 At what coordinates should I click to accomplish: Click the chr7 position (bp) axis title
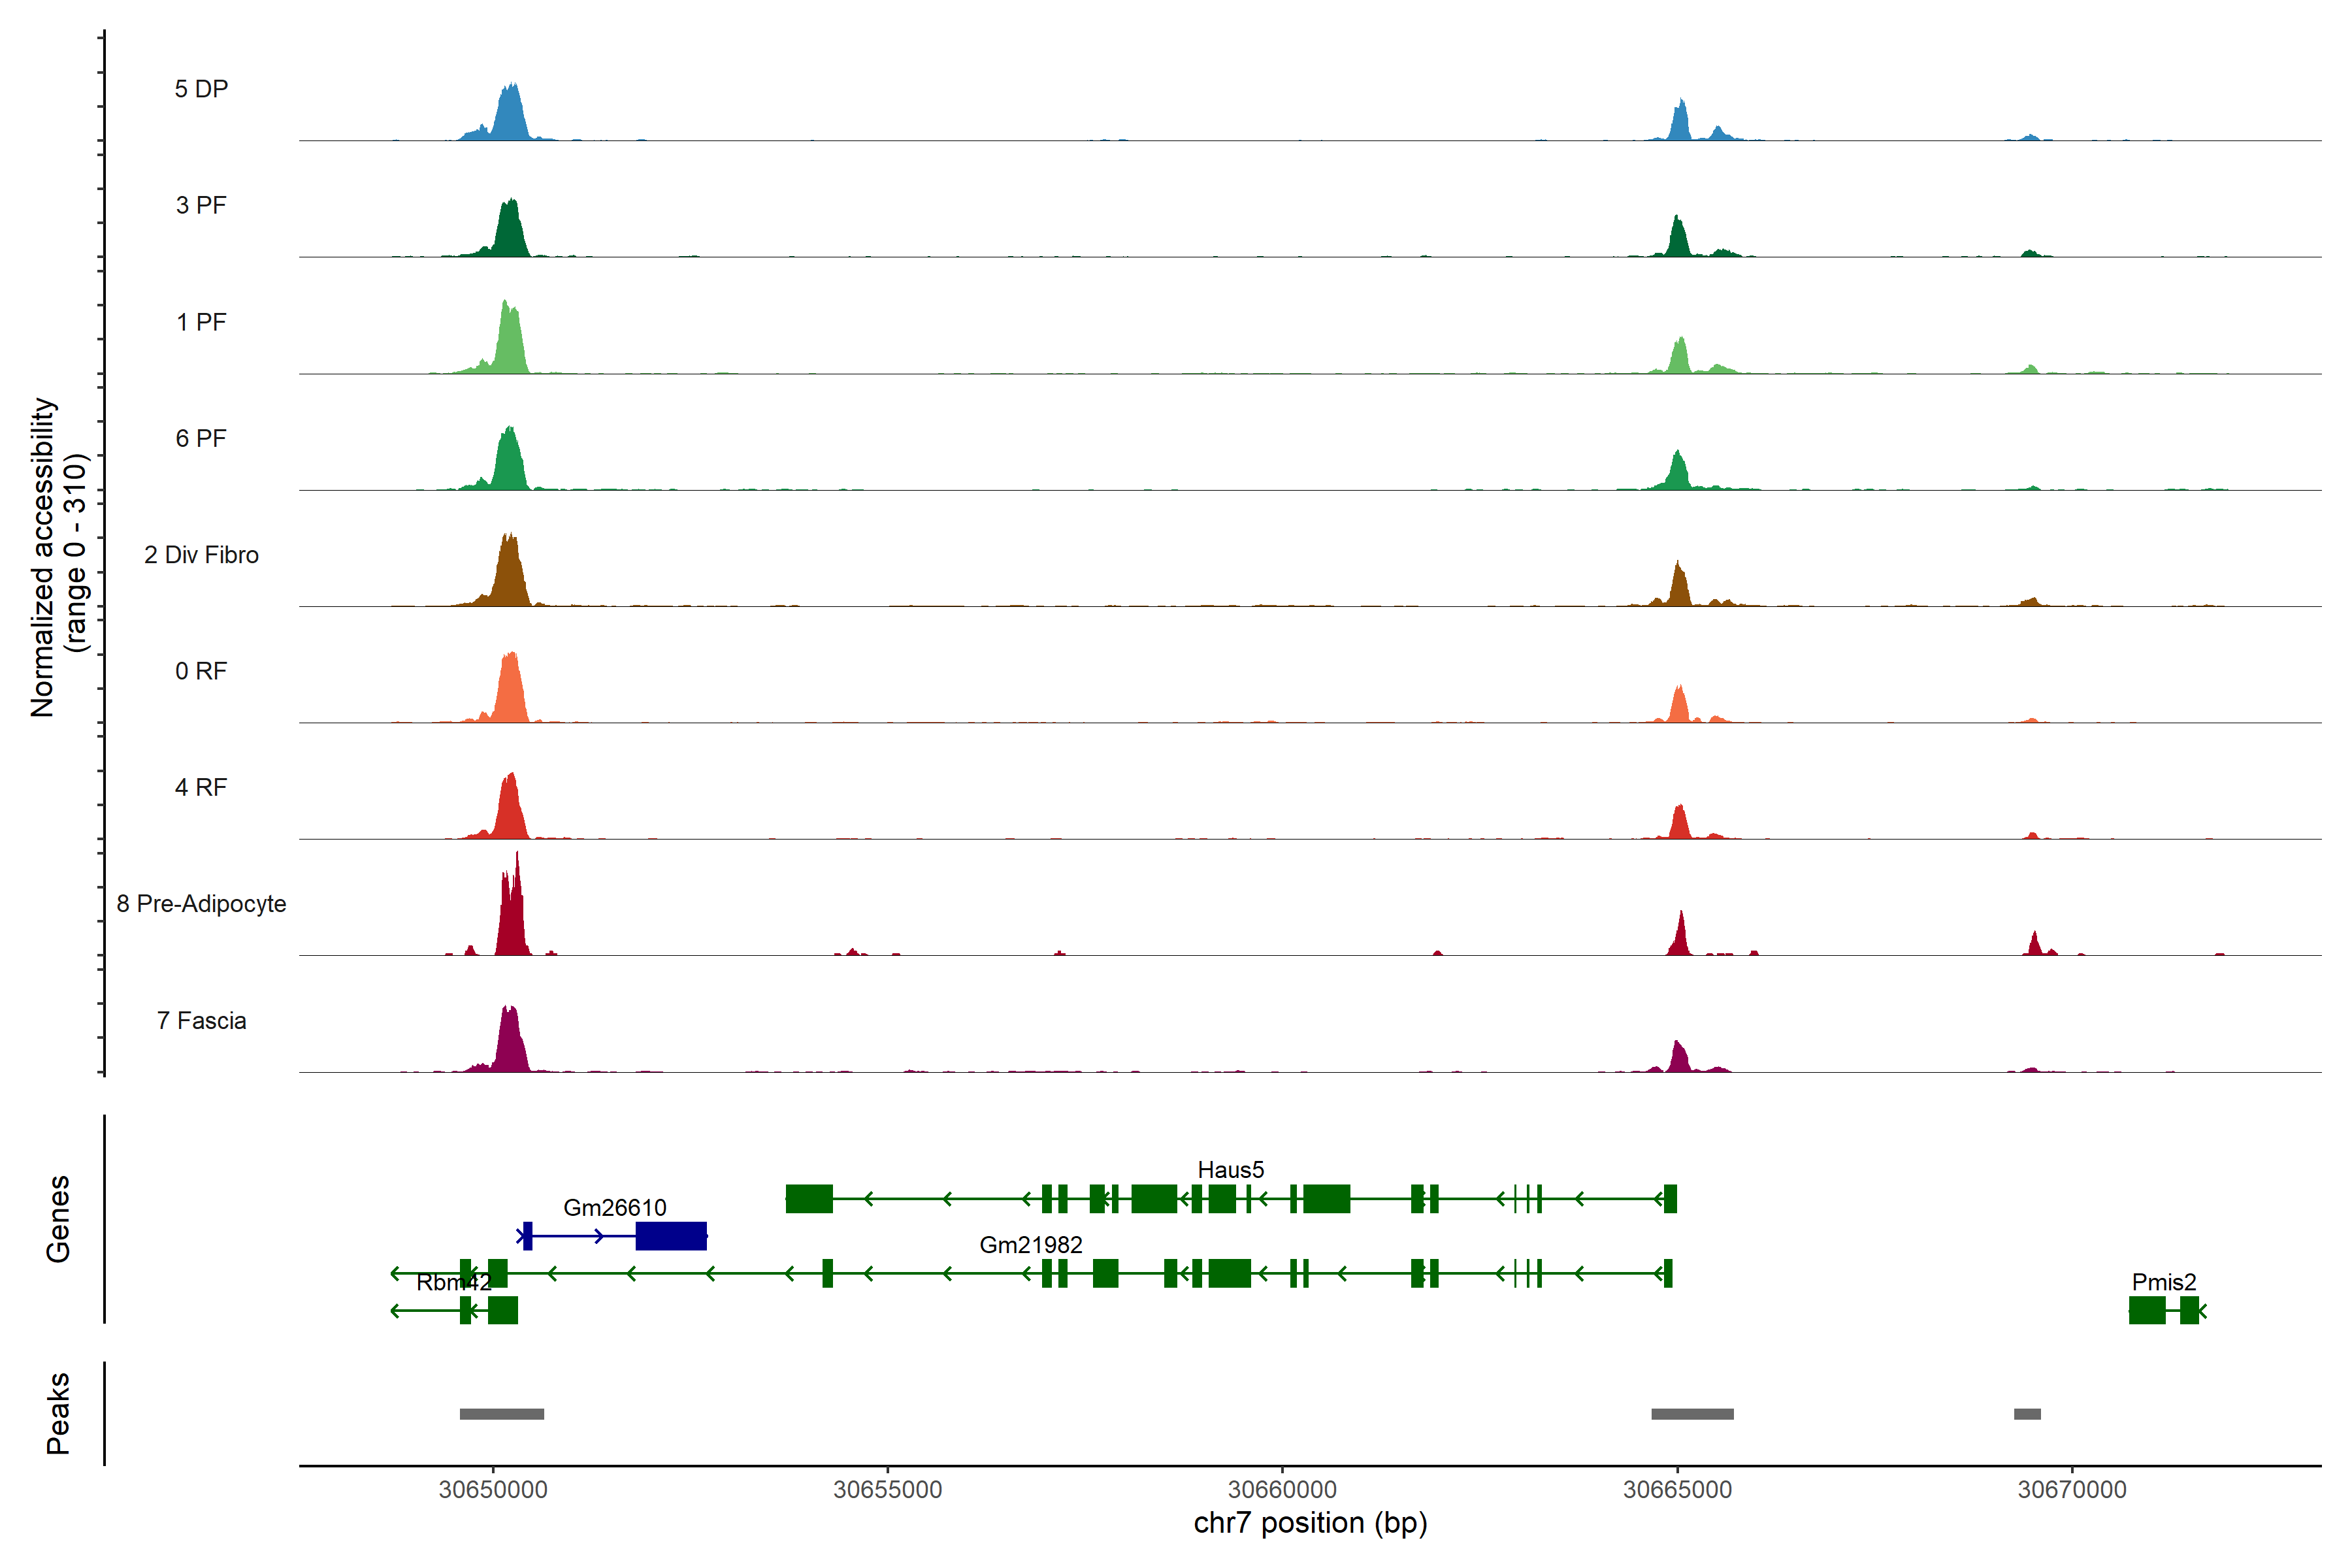(1310, 1523)
